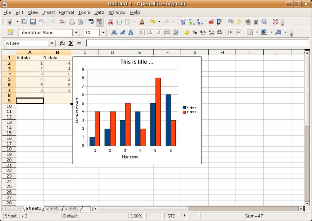312x221 pixels.
Task: Open the New document dropdown arrow
Action: click(x=17, y=22)
